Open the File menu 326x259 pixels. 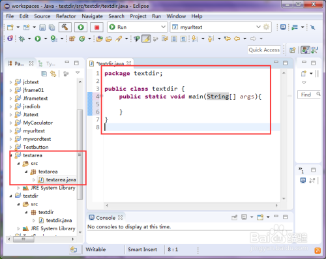(x=10, y=16)
